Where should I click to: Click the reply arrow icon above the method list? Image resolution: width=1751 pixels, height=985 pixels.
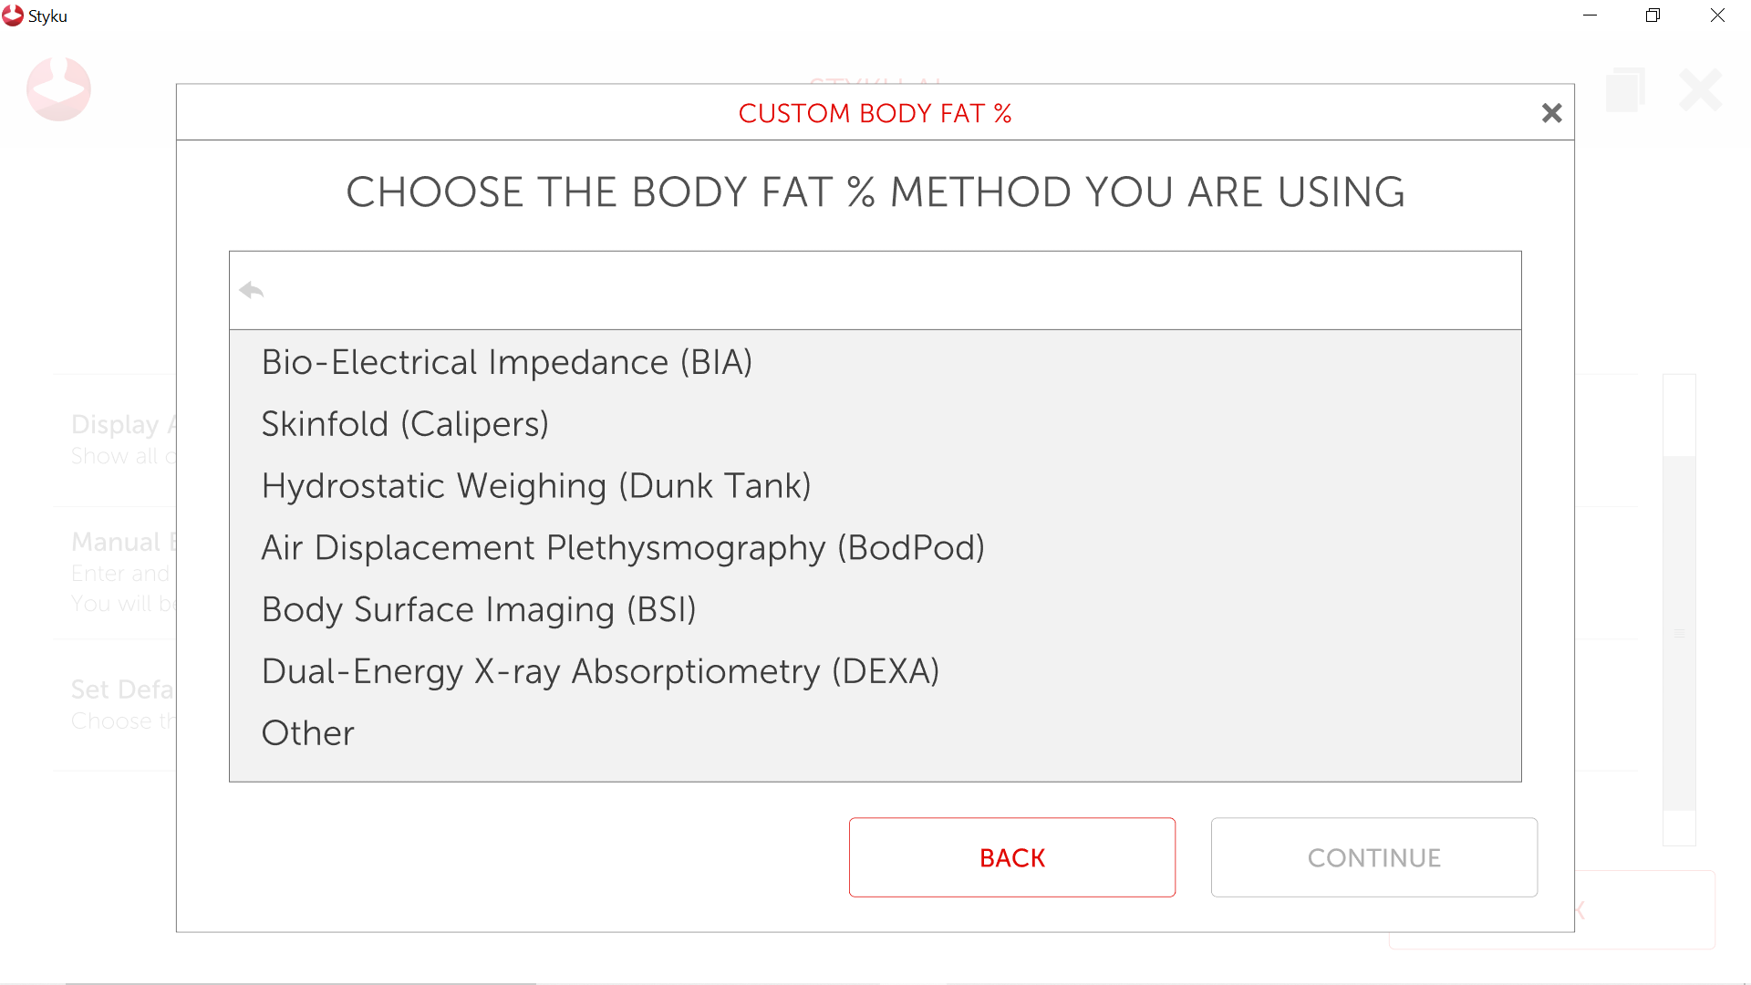(x=252, y=290)
